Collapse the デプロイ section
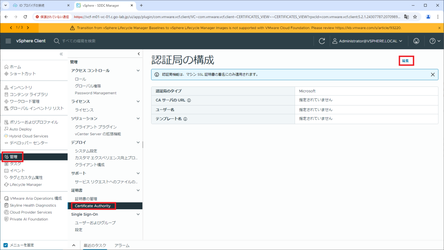The width and height of the screenshot is (444, 250). tap(138, 142)
